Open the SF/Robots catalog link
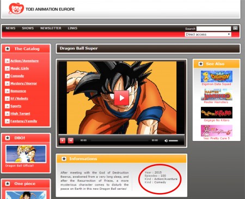This screenshot has height=199, width=245. tap(19, 99)
